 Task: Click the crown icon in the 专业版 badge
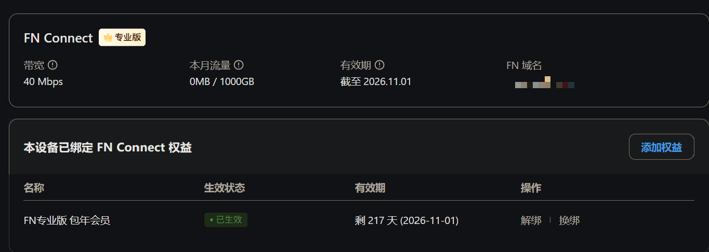click(108, 37)
